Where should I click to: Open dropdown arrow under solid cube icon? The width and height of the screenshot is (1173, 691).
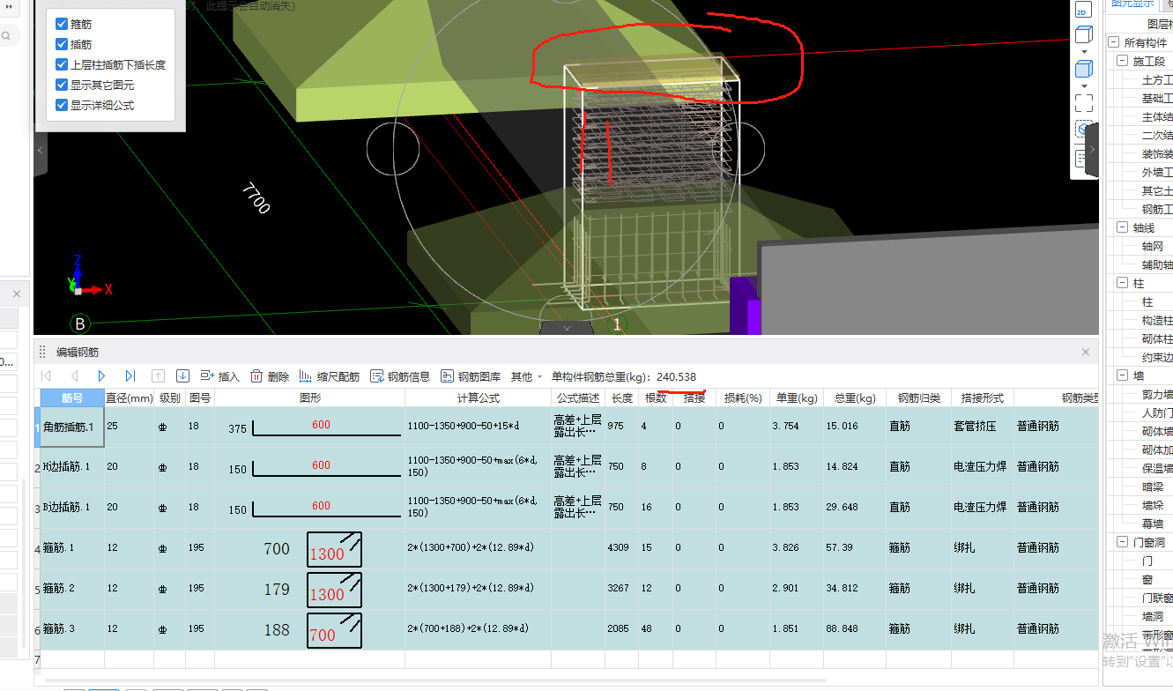[1083, 85]
